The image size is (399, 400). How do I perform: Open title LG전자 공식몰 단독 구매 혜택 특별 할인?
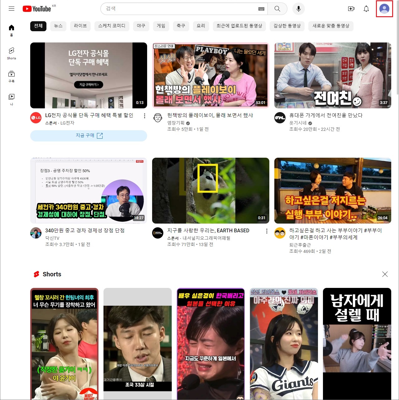89,116
